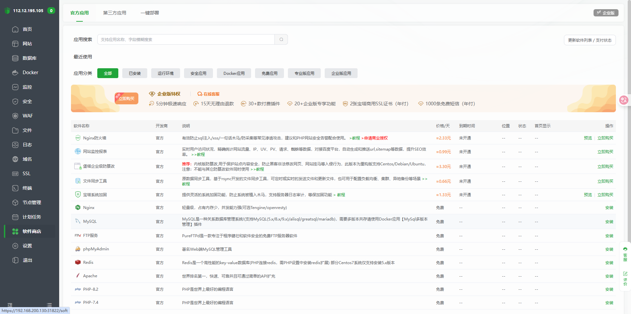The height and width of the screenshot is (314, 631).
Task: Focus the 应用搜索 input field
Action: [186, 39]
